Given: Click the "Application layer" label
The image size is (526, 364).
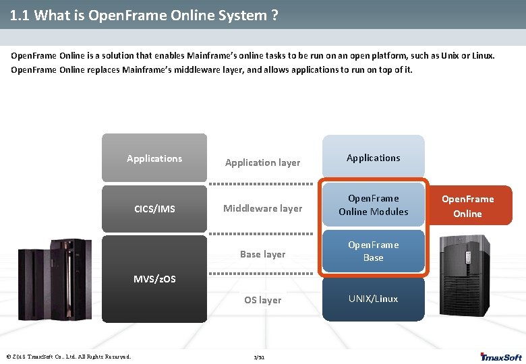Looking at the screenshot, I should click(x=263, y=163).
